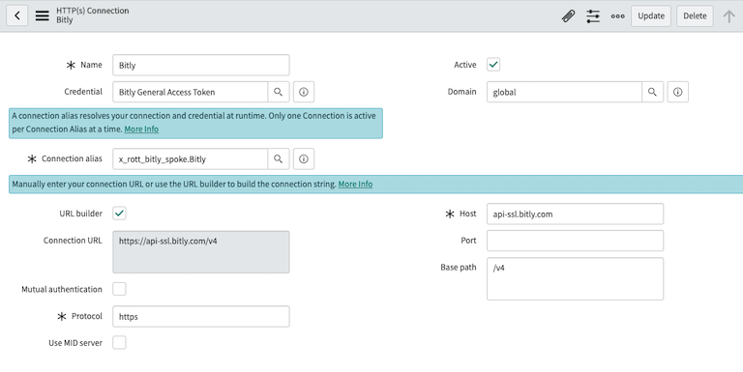Click the Domain label
Image resolution: width=743 pixels, height=372 pixels.
(x=462, y=92)
